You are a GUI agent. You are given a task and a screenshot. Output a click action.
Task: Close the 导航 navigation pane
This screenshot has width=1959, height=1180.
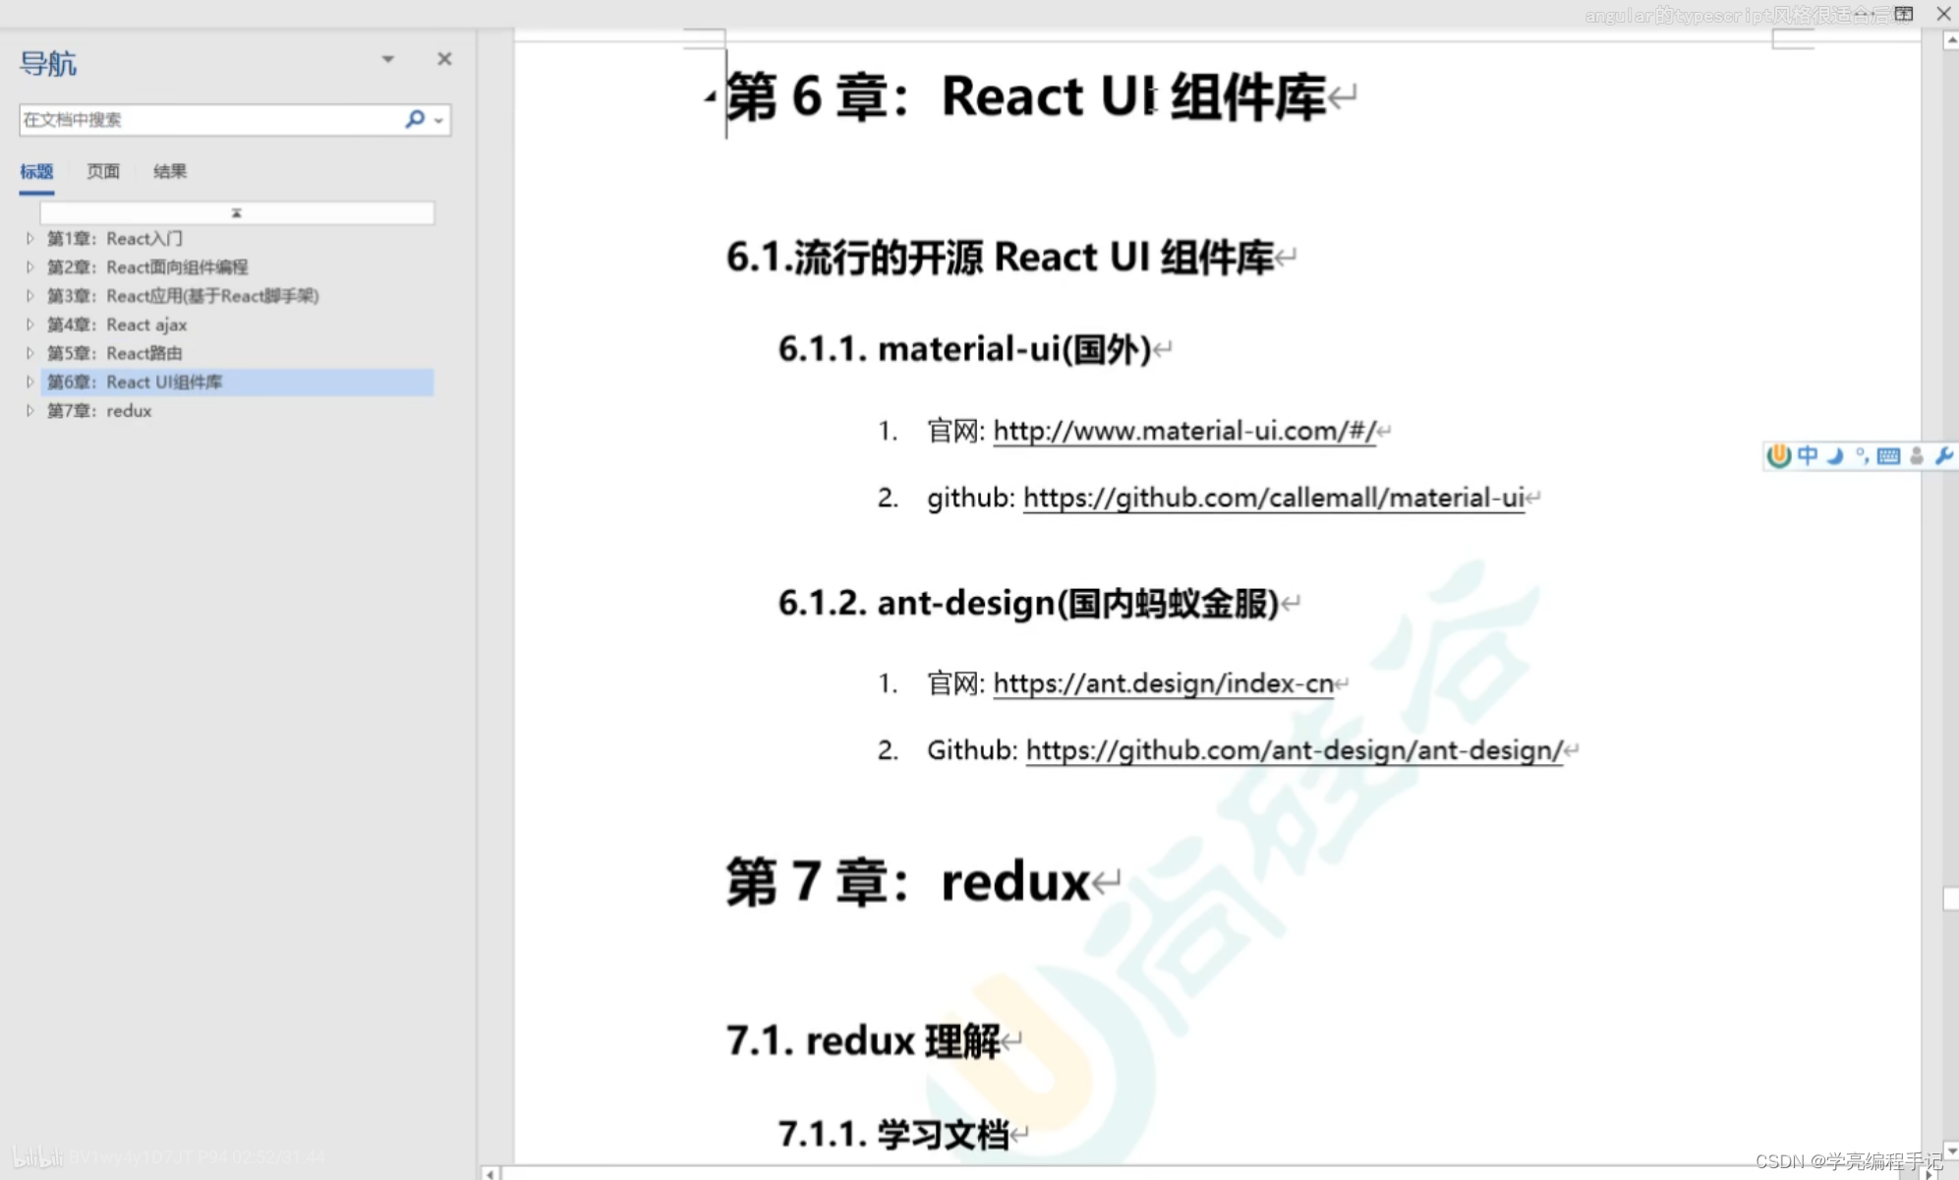[444, 59]
